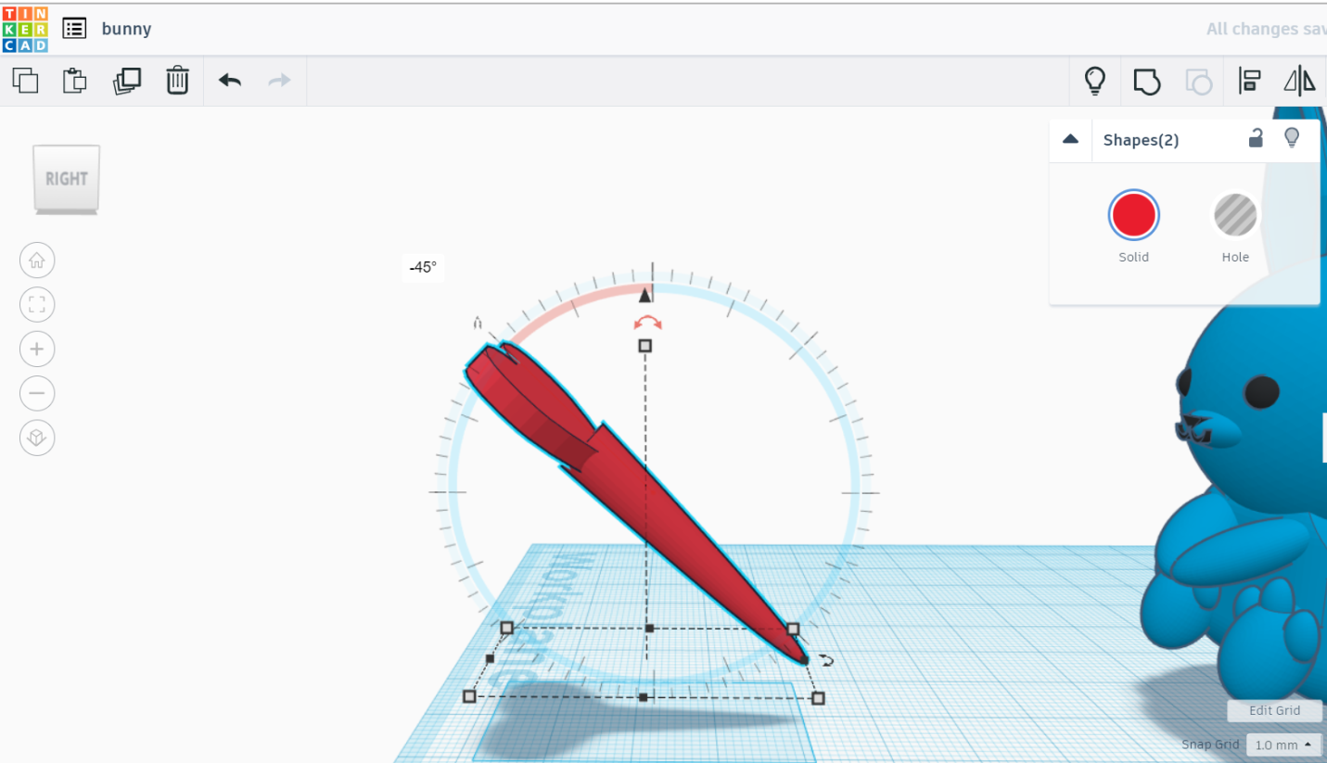Ungroup the selected shapes

pos(1199,82)
